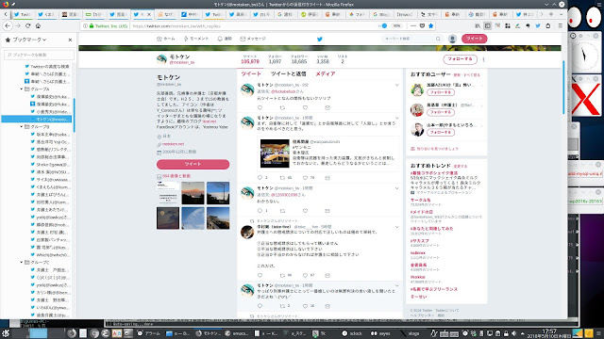Collapse the グループB bookmark folder
Screen dimensions: 604x339
click(22, 126)
